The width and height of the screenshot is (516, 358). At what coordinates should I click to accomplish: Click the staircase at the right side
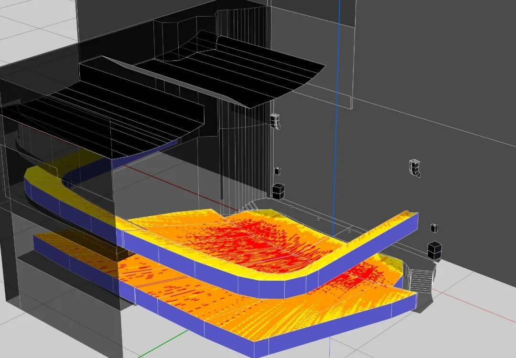pyautogui.click(x=420, y=278)
